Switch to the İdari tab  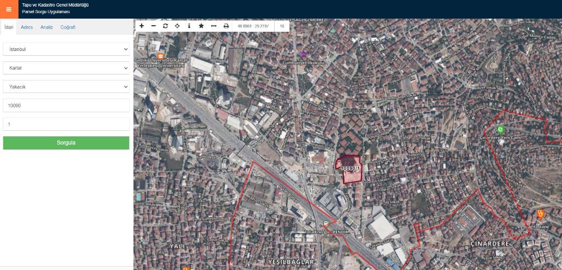click(x=9, y=27)
